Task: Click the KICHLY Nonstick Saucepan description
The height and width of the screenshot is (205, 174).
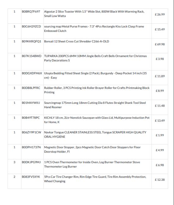Action: [97, 120]
